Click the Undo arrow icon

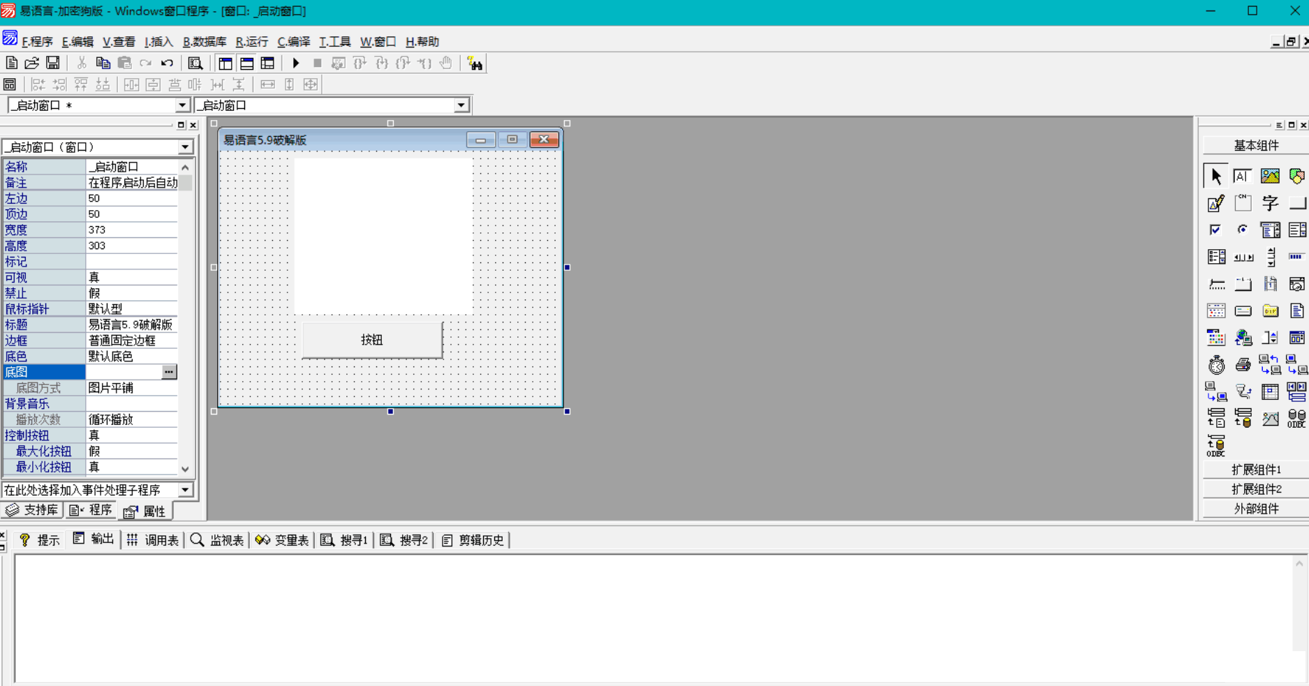point(167,63)
